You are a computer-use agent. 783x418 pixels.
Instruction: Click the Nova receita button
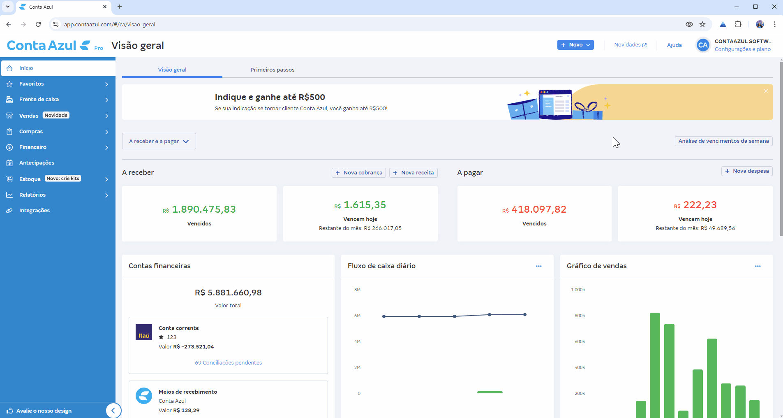(413, 173)
